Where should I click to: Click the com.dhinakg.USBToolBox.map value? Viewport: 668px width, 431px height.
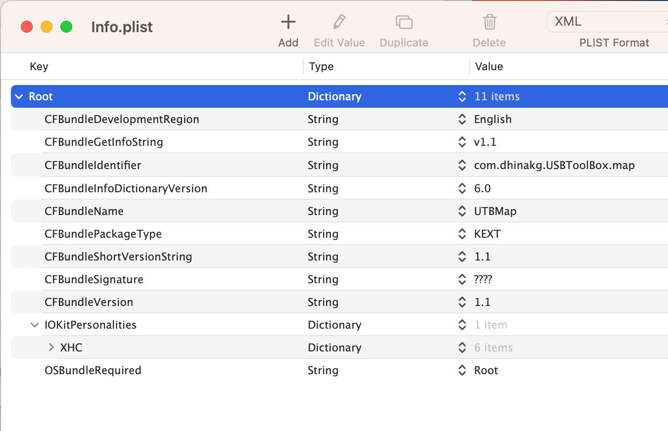point(554,165)
